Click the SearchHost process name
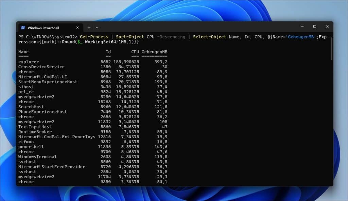Viewport: 348px width, 201px height. tap(31, 107)
